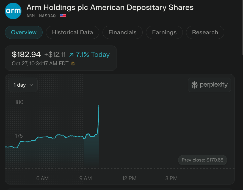This screenshot has height=190, width=243.
Task: Click the US flag icon
Action: 63,16
